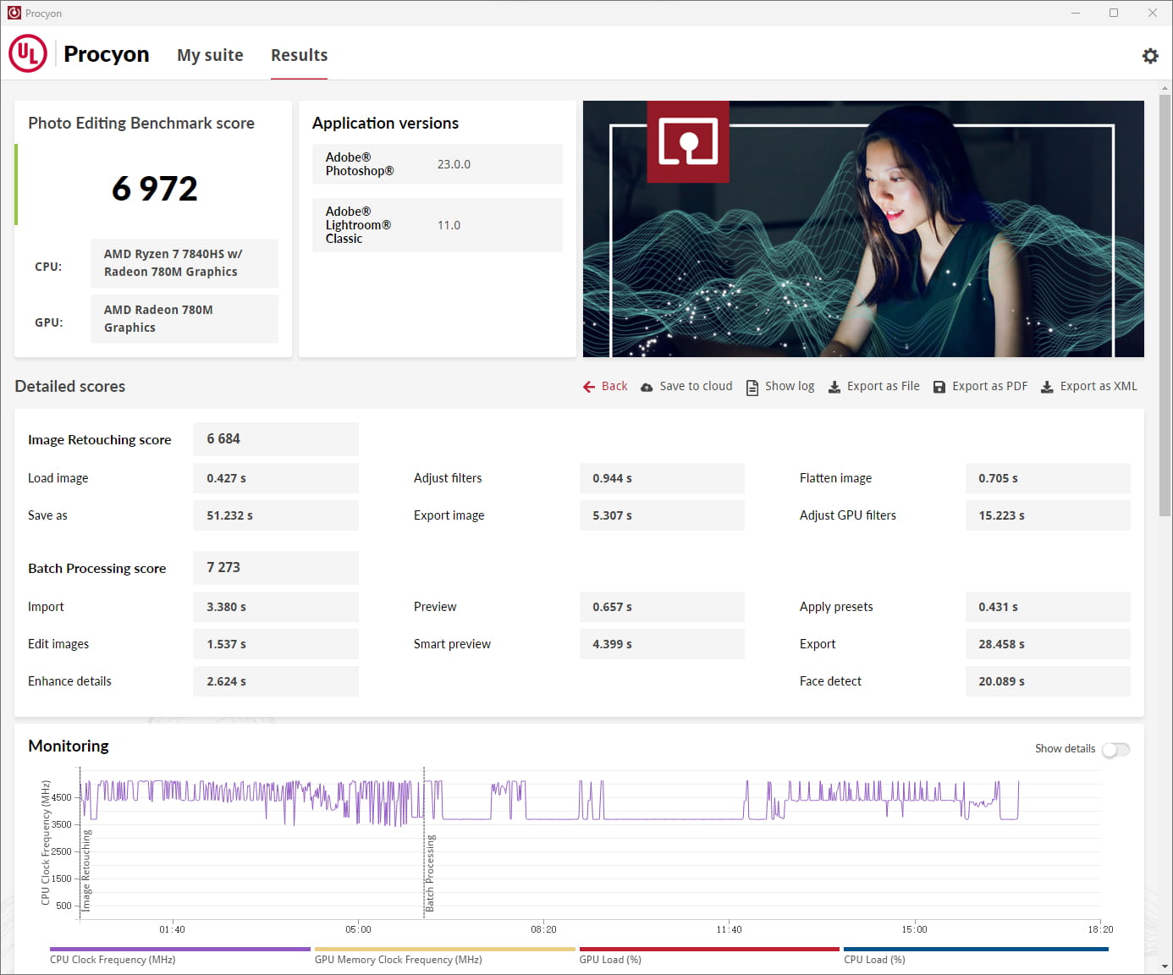Click the Back arrow icon

pos(589,387)
